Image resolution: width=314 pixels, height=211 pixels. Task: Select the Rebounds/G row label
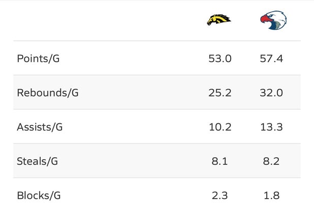coord(48,93)
